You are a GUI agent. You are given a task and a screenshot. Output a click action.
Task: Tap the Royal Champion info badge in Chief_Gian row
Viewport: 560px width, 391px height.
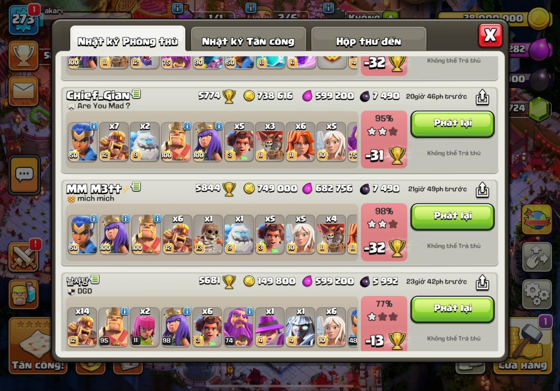pos(93,126)
